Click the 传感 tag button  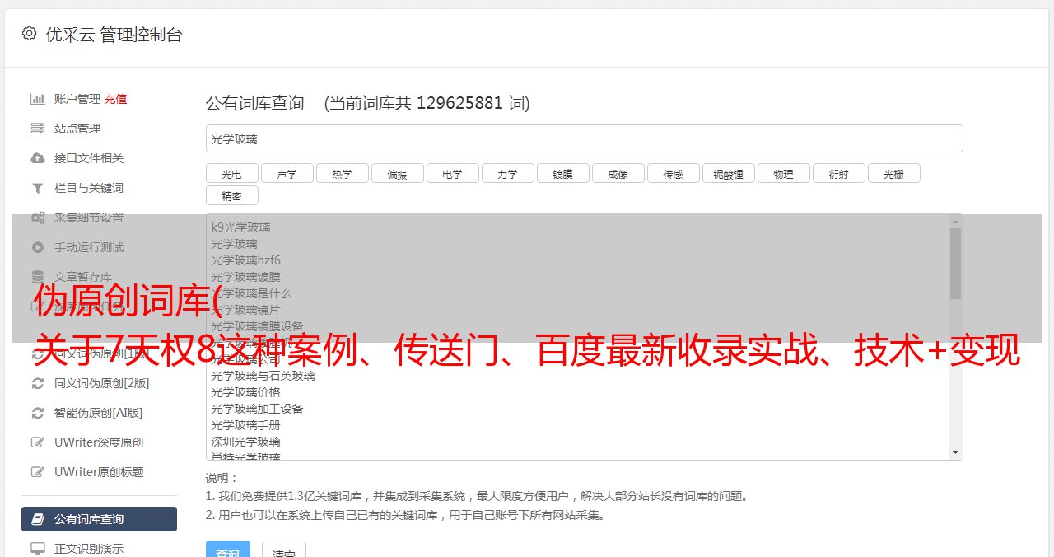tap(673, 173)
